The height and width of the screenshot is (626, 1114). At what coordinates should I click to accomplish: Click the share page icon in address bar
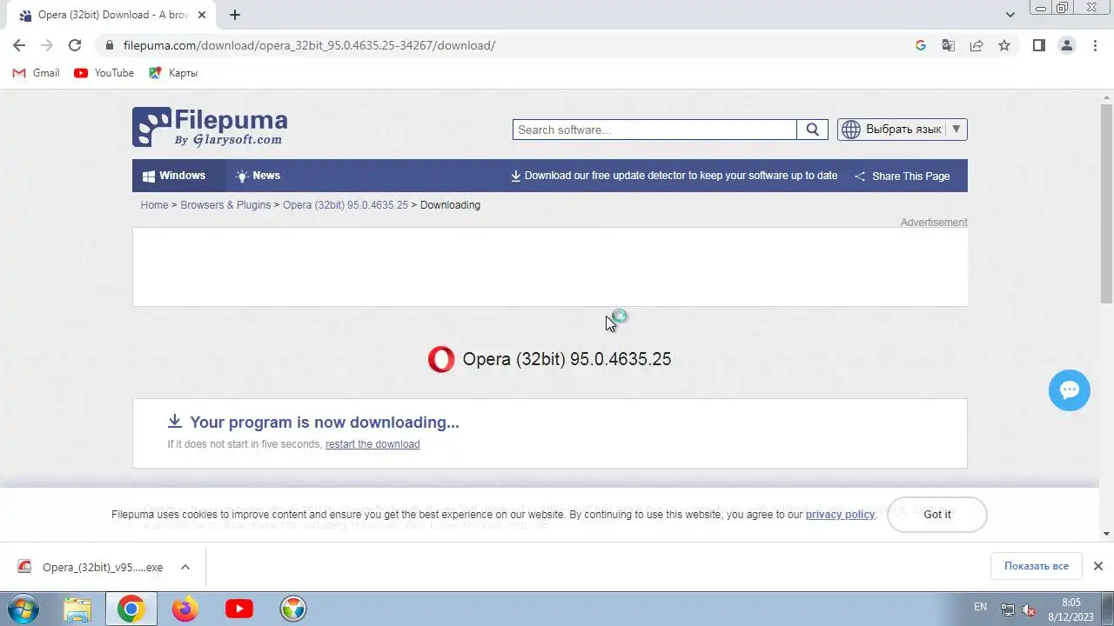976,45
